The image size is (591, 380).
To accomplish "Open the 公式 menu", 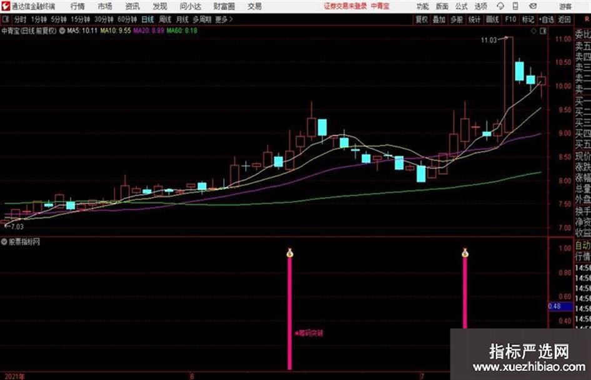I will pos(462,6).
